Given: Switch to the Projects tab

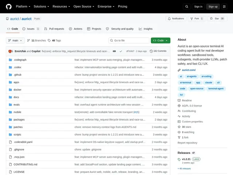Looking at the screenshot, I should pos(94,29).
